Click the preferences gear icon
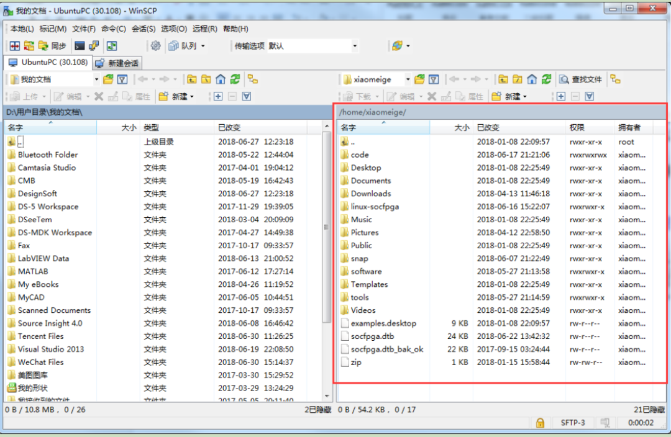Image resolution: width=671 pixels, height=437 pixels. point(156,46)
